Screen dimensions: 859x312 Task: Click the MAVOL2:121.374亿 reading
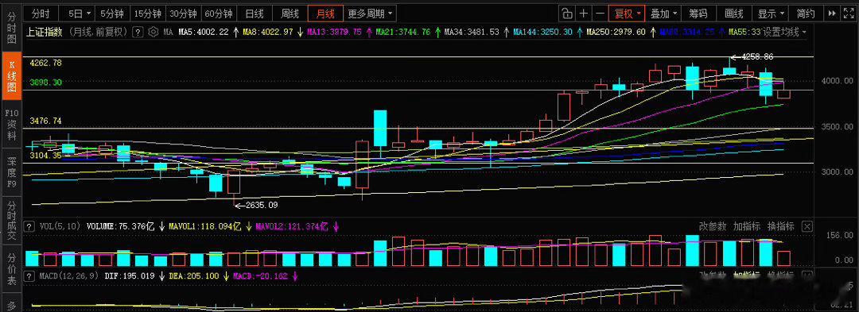click(x=291, y=226)
